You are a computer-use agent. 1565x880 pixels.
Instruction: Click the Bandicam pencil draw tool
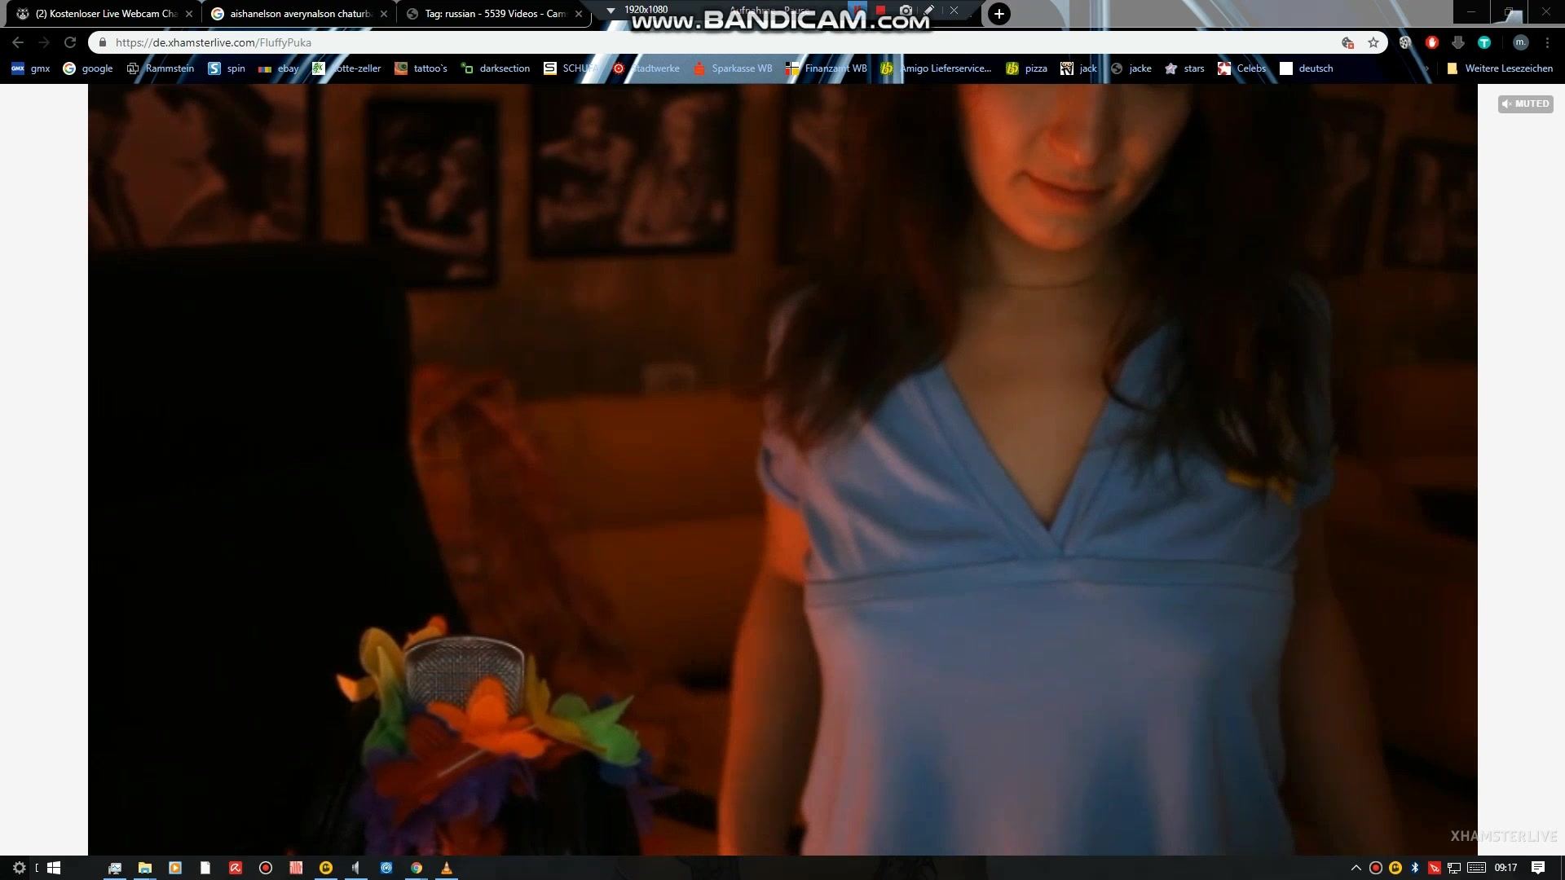click(x=929, y=10)
